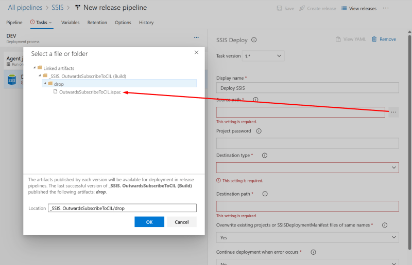
Task: Click the Project password field
Action: [x=307, y=143]
